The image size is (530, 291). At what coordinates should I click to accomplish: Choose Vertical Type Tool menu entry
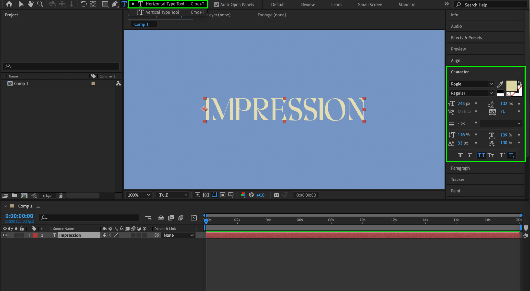click(x=162, y=12)
